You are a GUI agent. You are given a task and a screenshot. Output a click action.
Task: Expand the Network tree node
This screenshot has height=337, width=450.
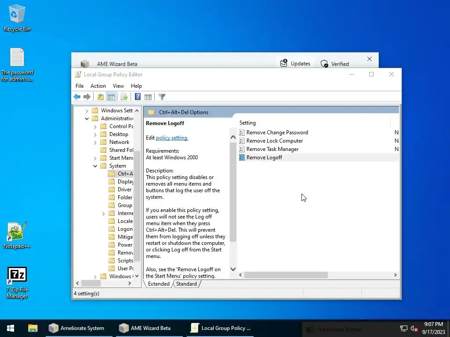[x=95, y=142]
